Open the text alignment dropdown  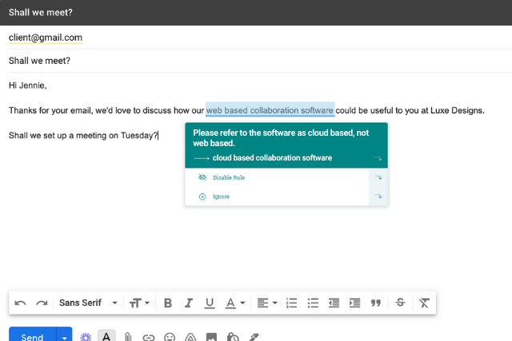point(266,303)
